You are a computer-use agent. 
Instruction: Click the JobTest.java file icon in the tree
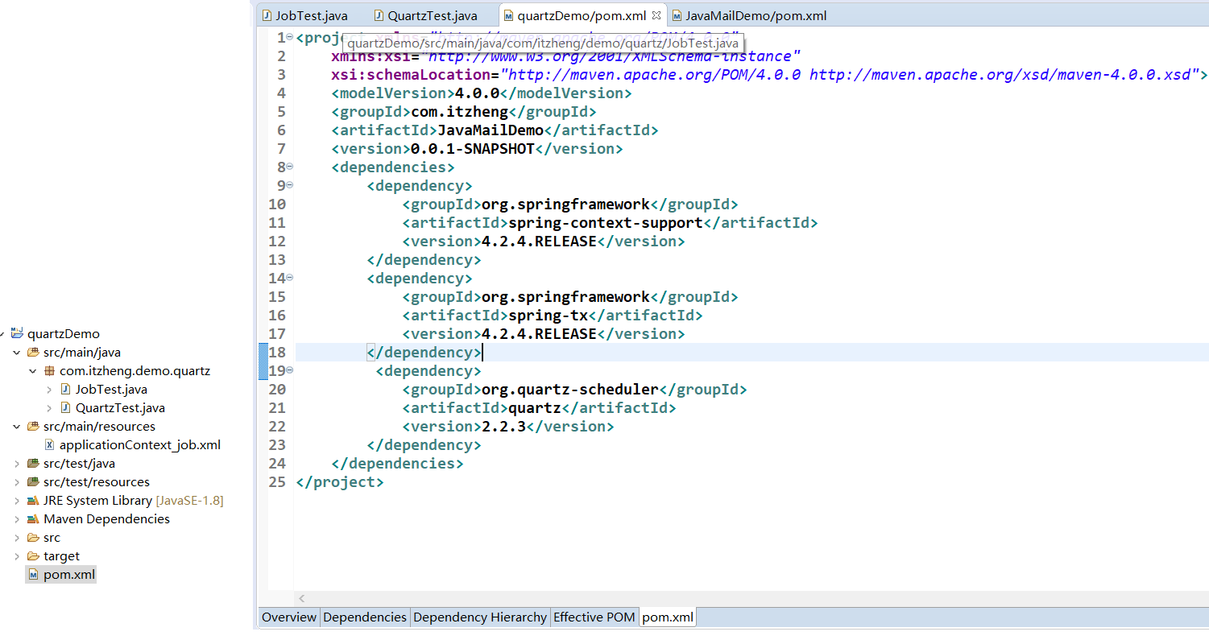click(x=66, y=389)
